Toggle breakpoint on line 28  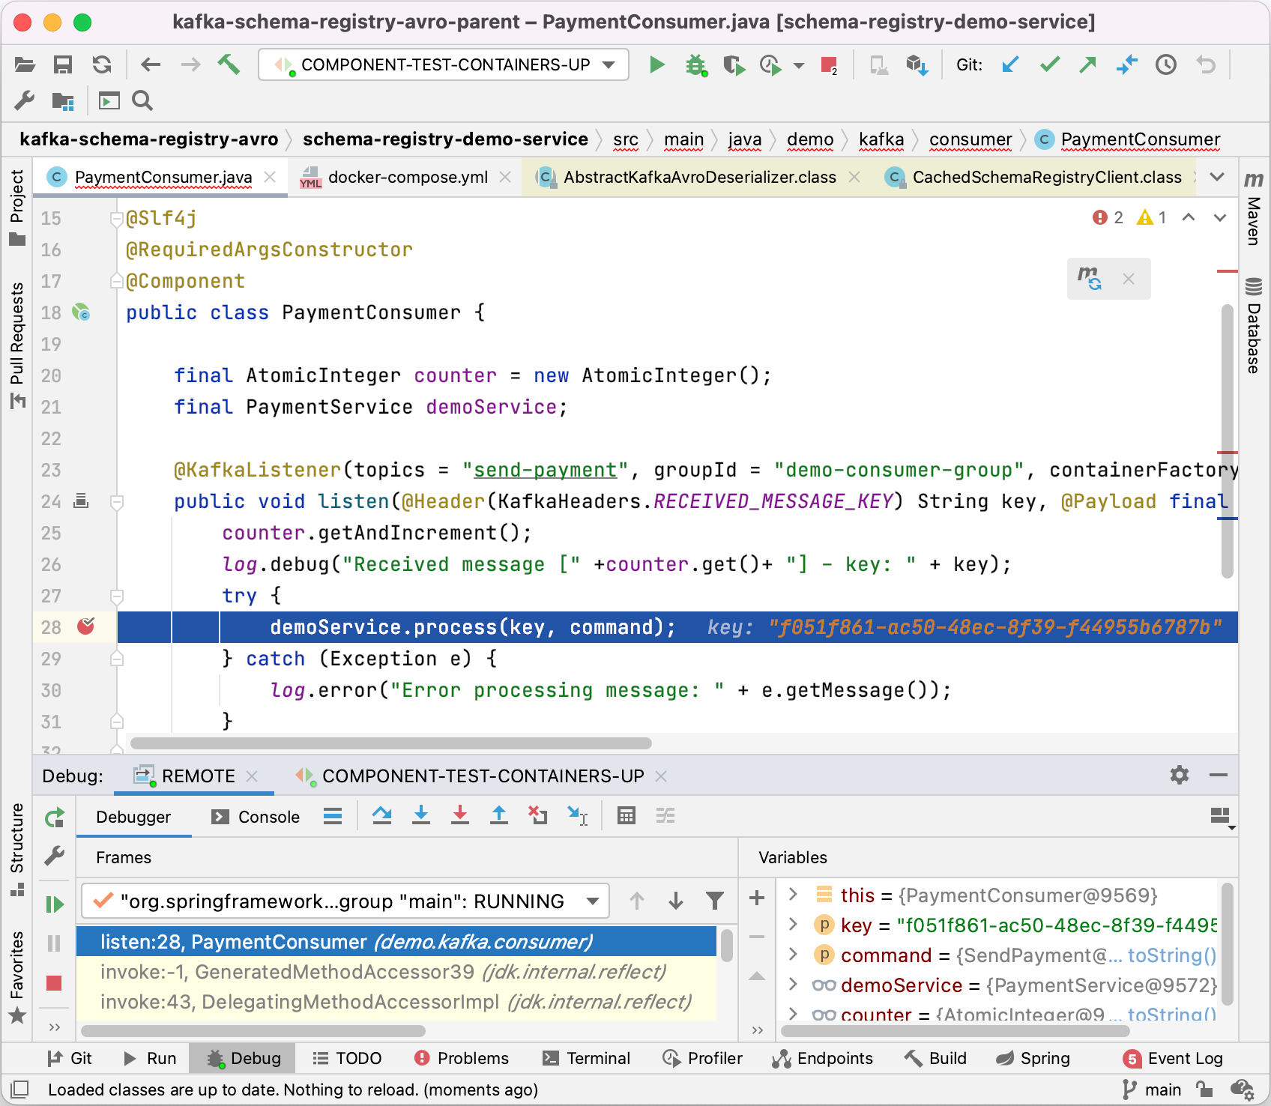pos(86,626)
